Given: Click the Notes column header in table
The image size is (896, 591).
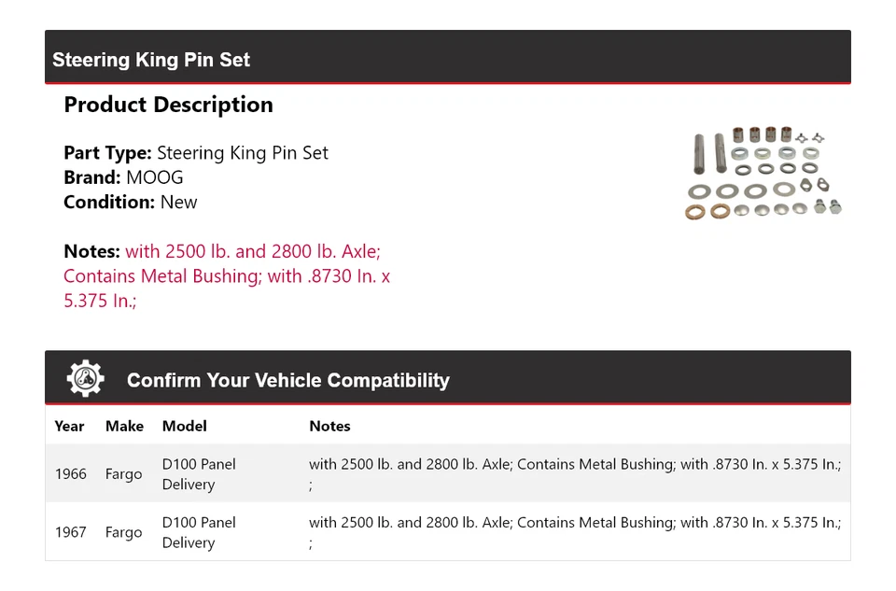Looking at the screenshot, I should (329, 426).
